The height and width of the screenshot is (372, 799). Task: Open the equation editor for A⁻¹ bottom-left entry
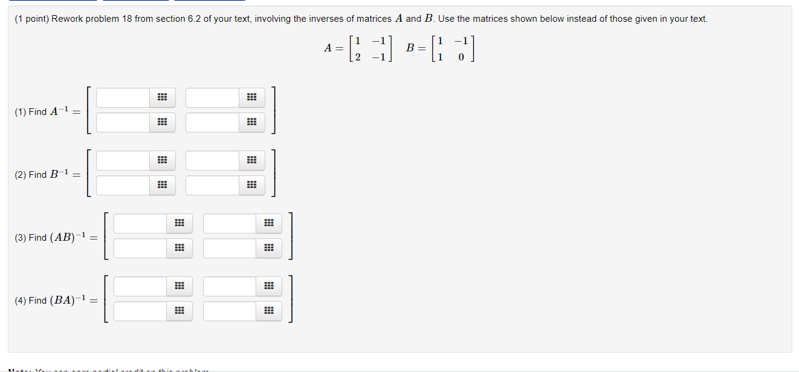pyautogui.click(x=162, y=122)
